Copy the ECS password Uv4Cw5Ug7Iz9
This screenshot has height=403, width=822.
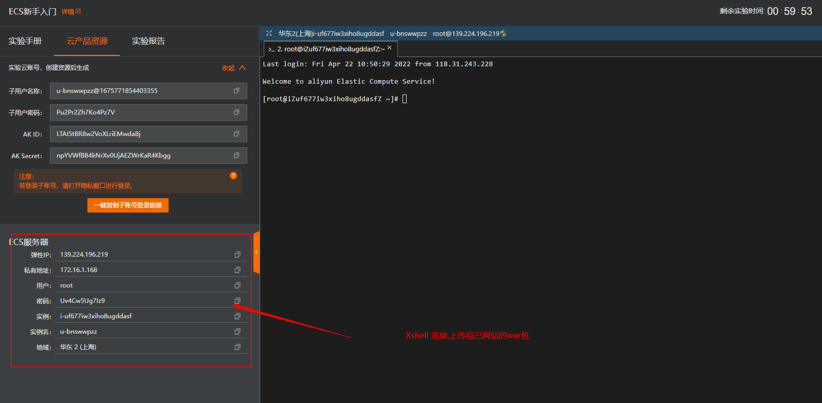click(238, 301)
